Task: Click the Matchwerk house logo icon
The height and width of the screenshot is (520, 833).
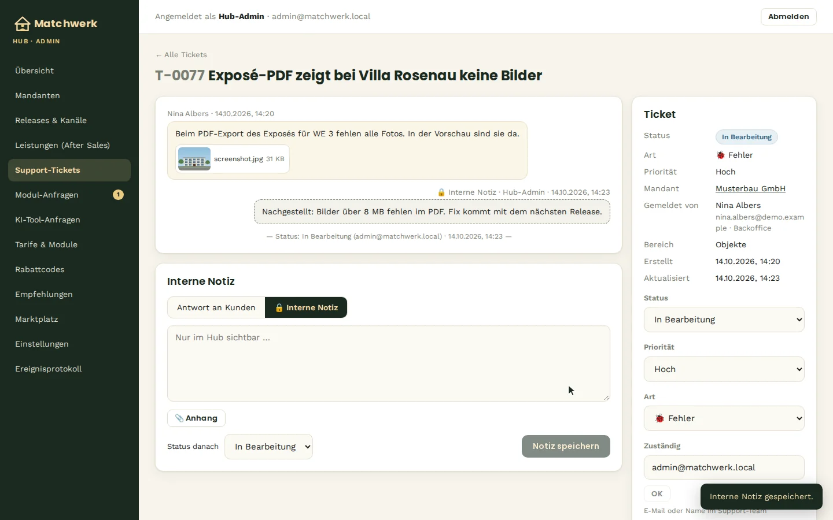Action: (x=22, y=24)
